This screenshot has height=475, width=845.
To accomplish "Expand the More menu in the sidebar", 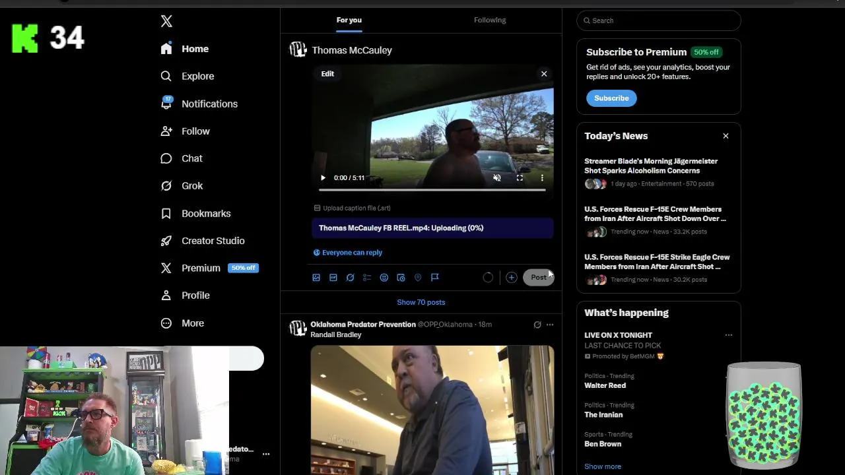I will 183,323.
